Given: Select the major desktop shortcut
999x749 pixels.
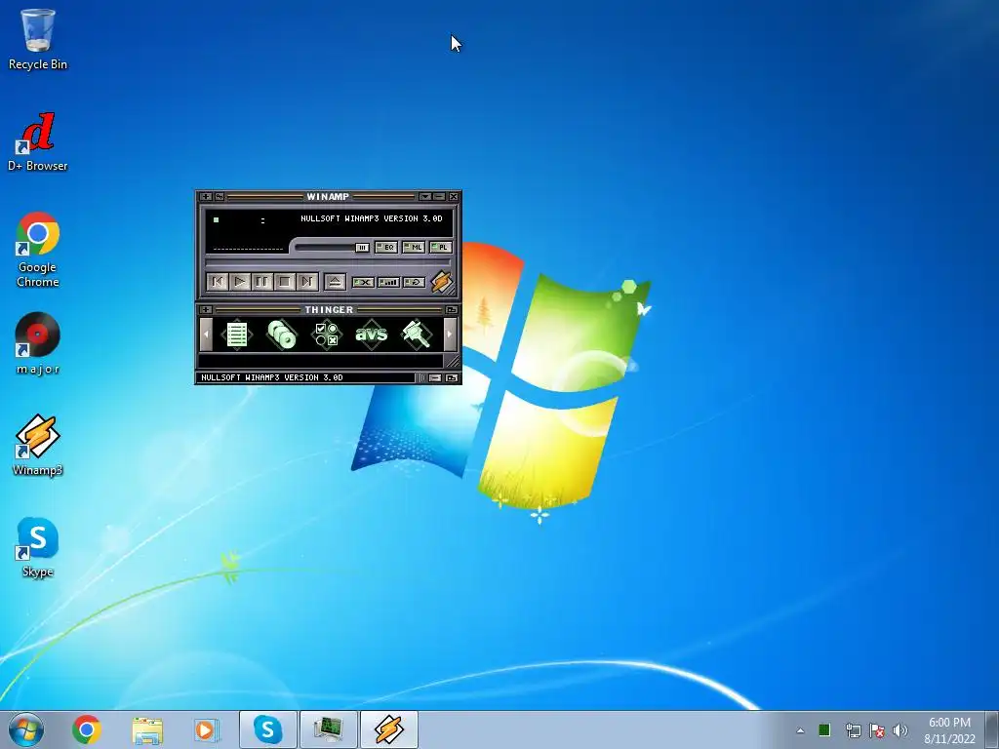Looking at the screenshot, I should click(38, 344).
